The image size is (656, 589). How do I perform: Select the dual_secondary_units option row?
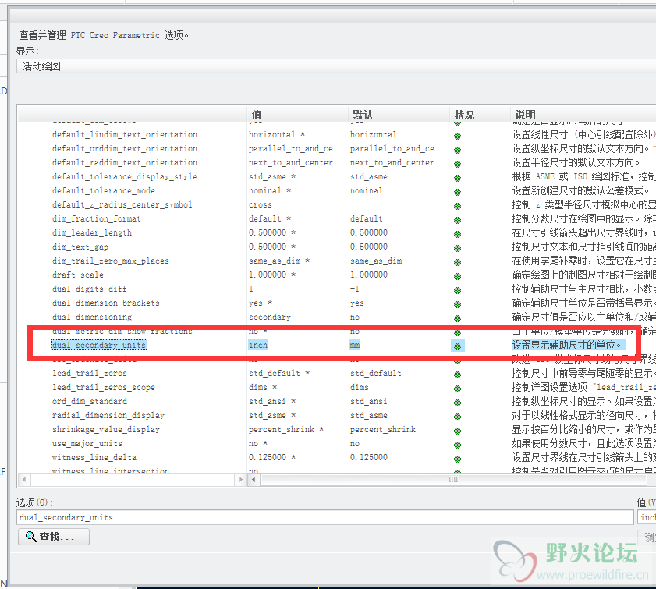coord(99,345)
